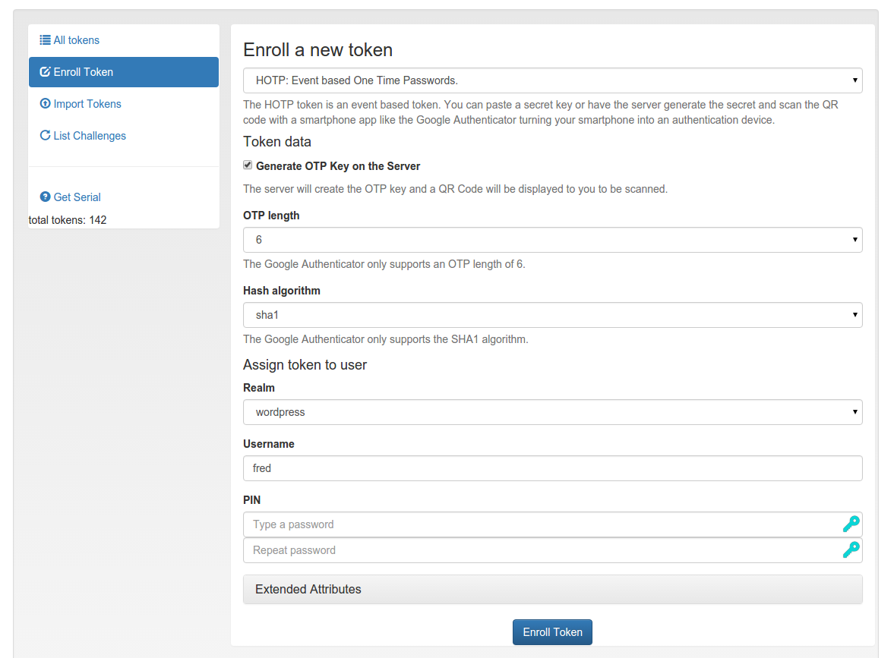Click the upload icon beside Import Tokens

[x=45, y=104]
